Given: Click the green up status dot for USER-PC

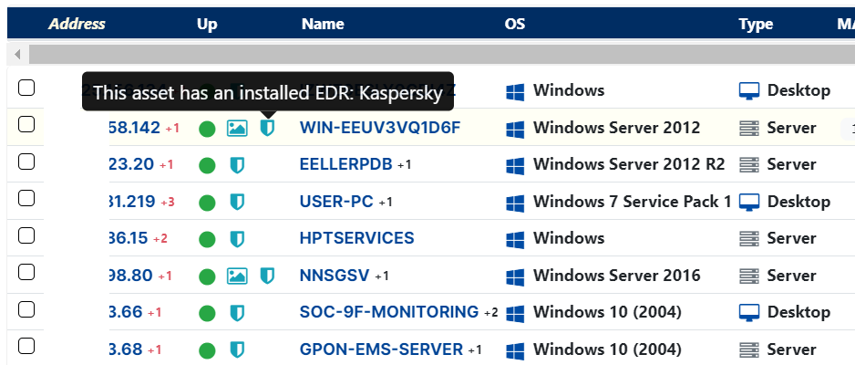Looking at the screenshot, I should (x=207, y=202).
